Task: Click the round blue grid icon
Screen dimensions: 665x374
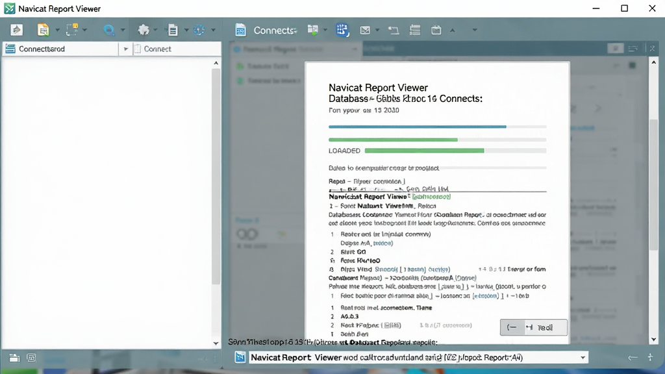Action: tap(342, 30)
